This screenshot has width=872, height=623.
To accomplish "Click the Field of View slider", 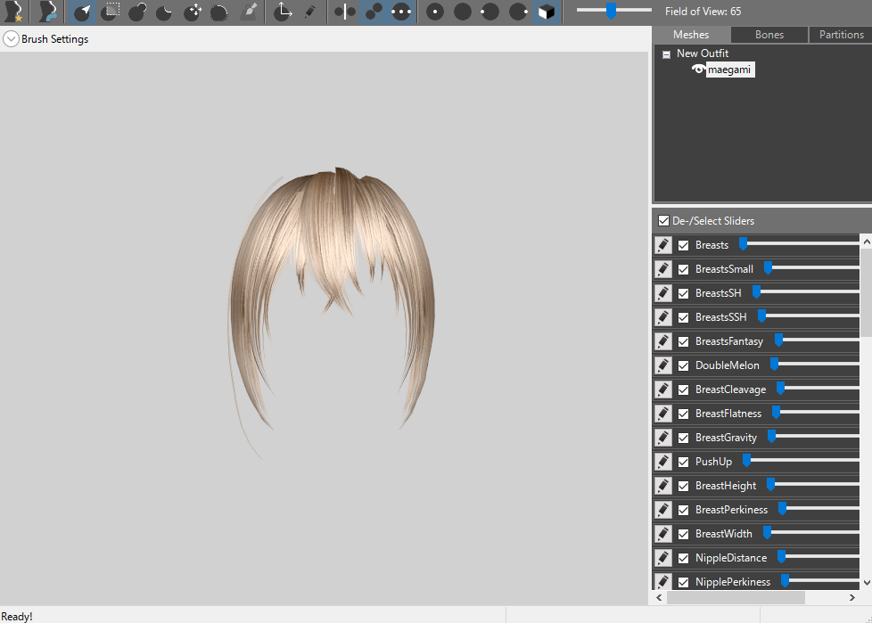I will [x=612, y=12].
